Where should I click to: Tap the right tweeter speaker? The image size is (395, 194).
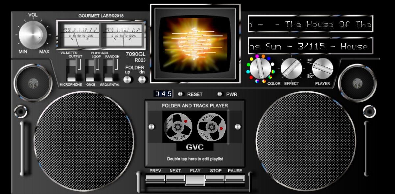(357, 83)
